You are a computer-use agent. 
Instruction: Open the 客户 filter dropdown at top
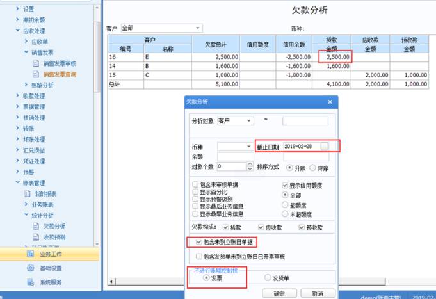pyautogui.click(x=198, y=28)
